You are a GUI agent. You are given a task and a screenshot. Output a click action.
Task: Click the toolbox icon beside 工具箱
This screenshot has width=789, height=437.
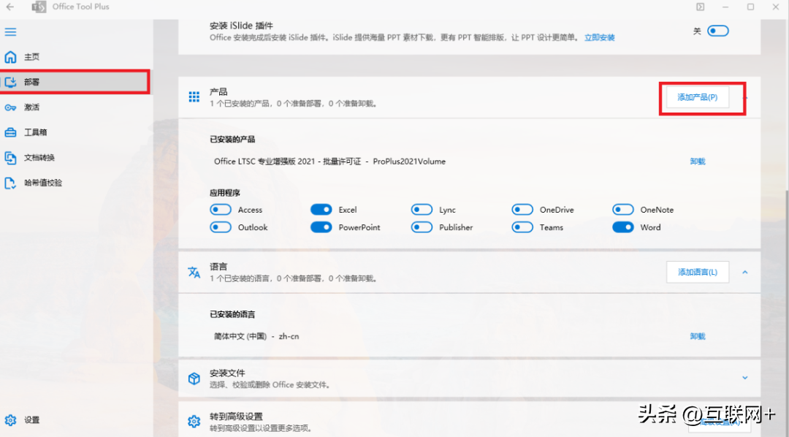pyautogui.click(x=10, y=132)
